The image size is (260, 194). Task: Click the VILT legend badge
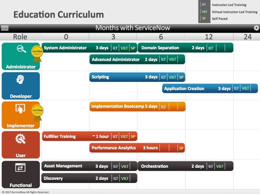pos(204,12)
